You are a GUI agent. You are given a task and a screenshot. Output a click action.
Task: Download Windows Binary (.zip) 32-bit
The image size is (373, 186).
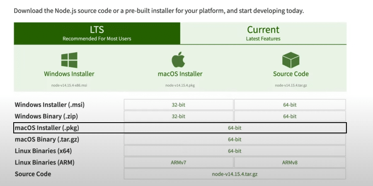[x=178, y=116]
